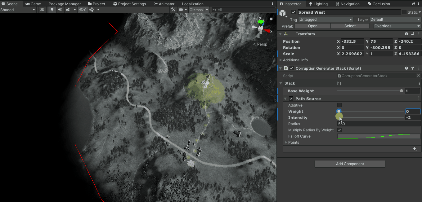Click the Add Component button

point(350,164)
